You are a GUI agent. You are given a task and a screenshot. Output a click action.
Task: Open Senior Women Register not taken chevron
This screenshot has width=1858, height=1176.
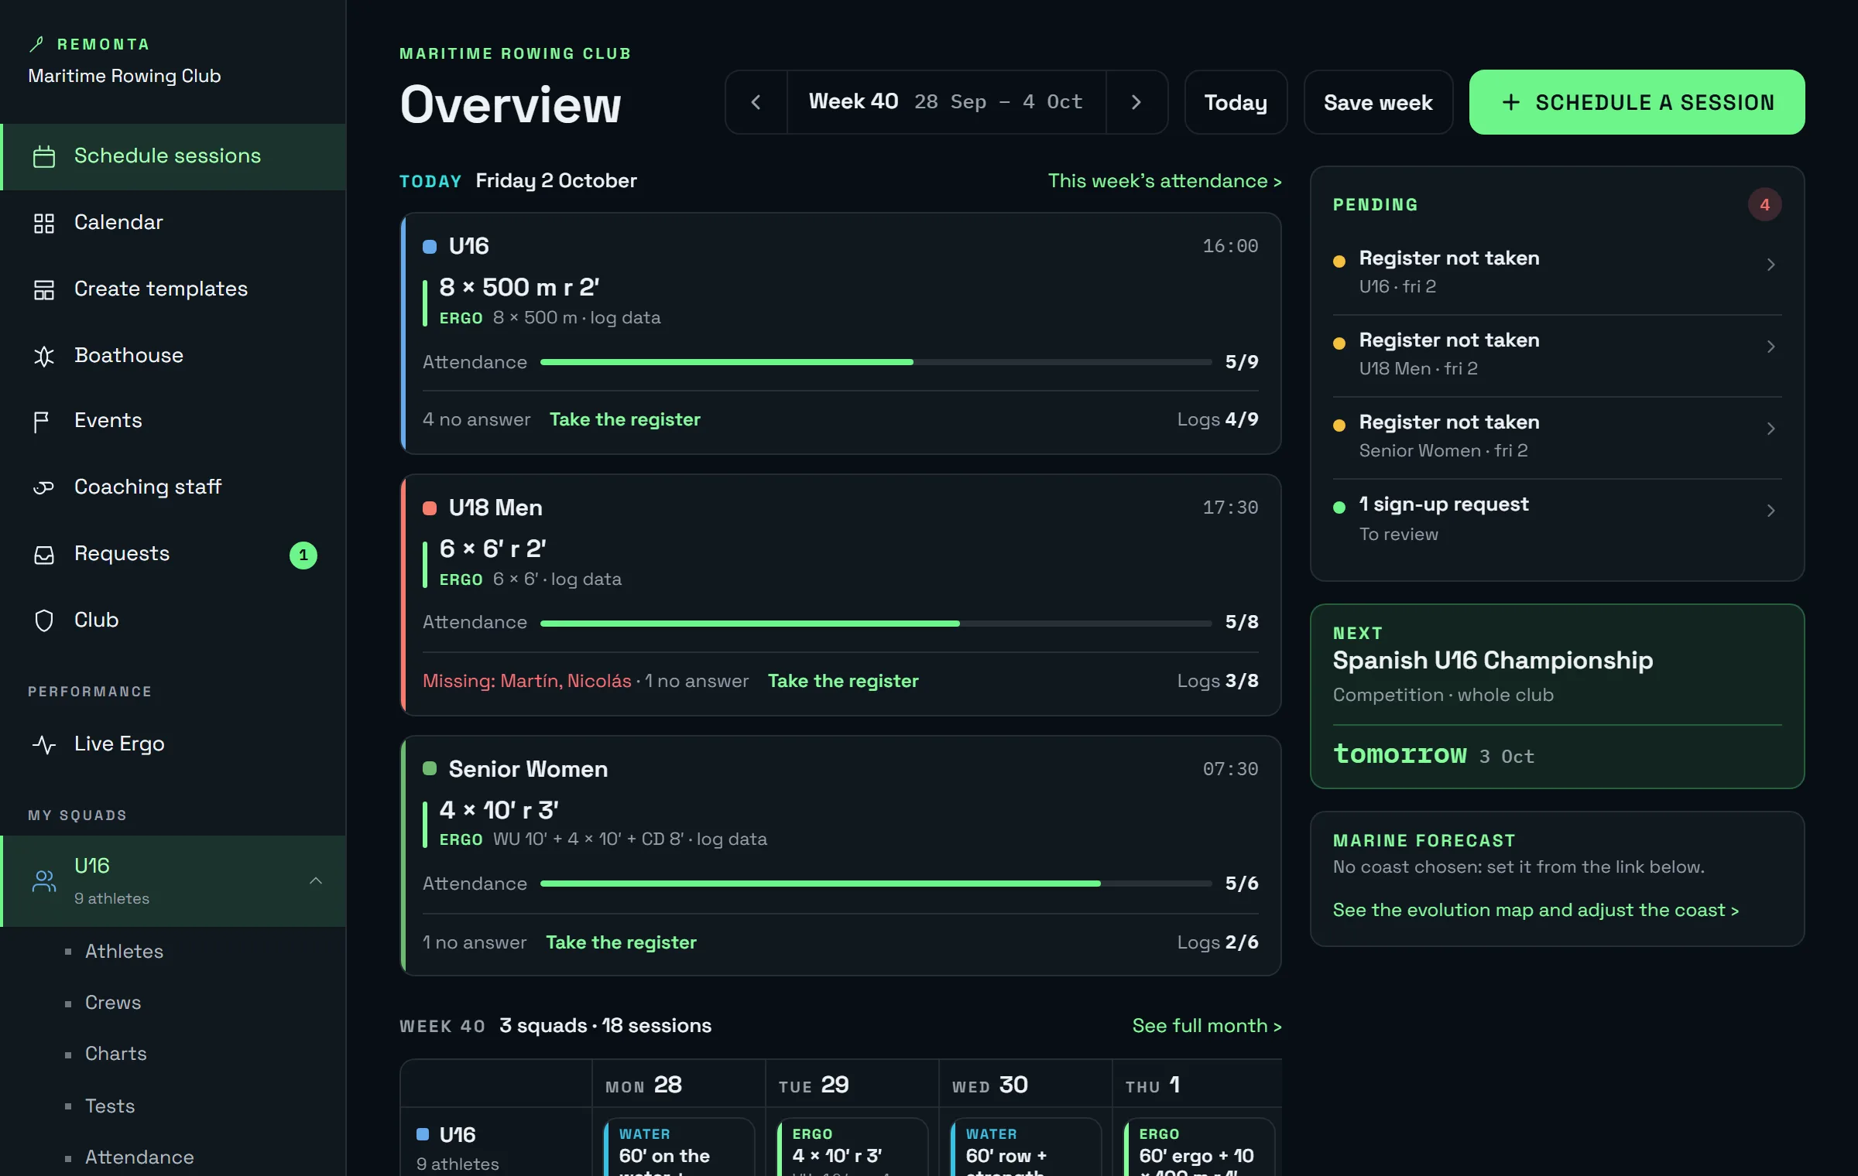pos(1771,429)
